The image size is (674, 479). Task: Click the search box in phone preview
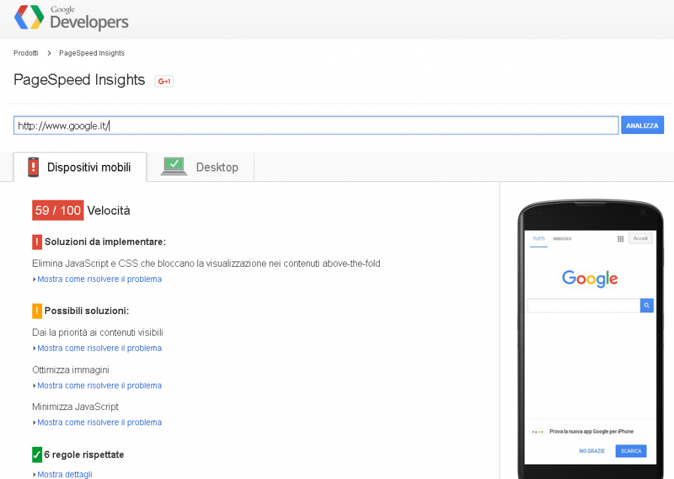coord(584,306)
